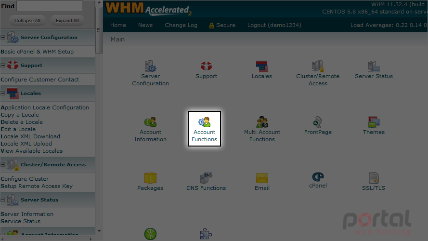This screenshot has width=428, height=241.
Task: Click the sidebar scroll down arrow
Action: (99, 231)
